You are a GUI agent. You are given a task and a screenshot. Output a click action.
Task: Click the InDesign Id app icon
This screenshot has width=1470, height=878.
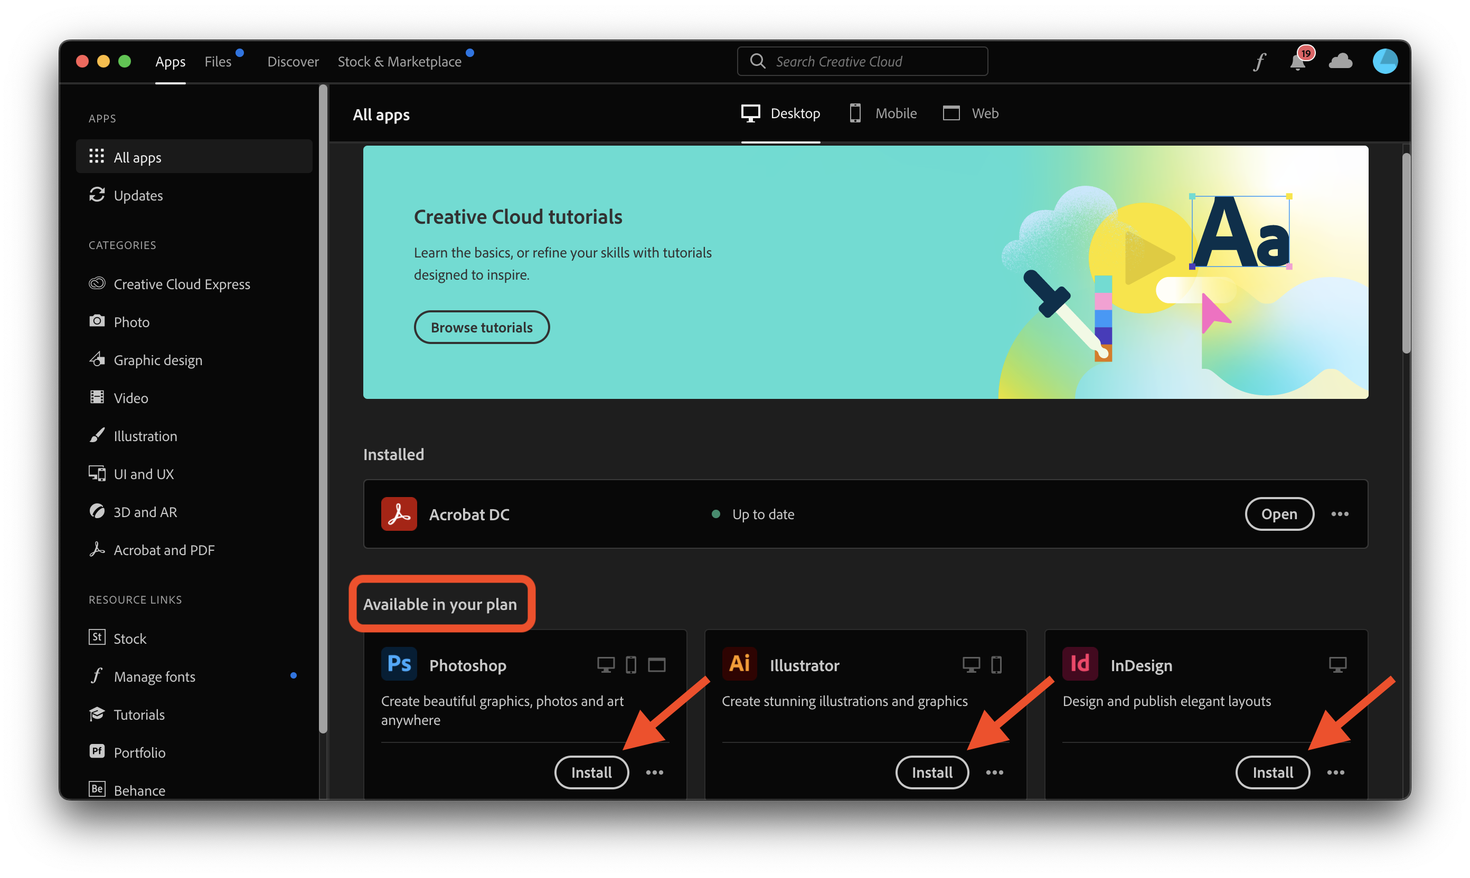tap(1080, 664)
